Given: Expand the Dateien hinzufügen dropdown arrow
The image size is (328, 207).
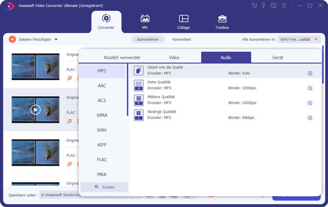Looking at the screenshot, I should click(56, 39).
